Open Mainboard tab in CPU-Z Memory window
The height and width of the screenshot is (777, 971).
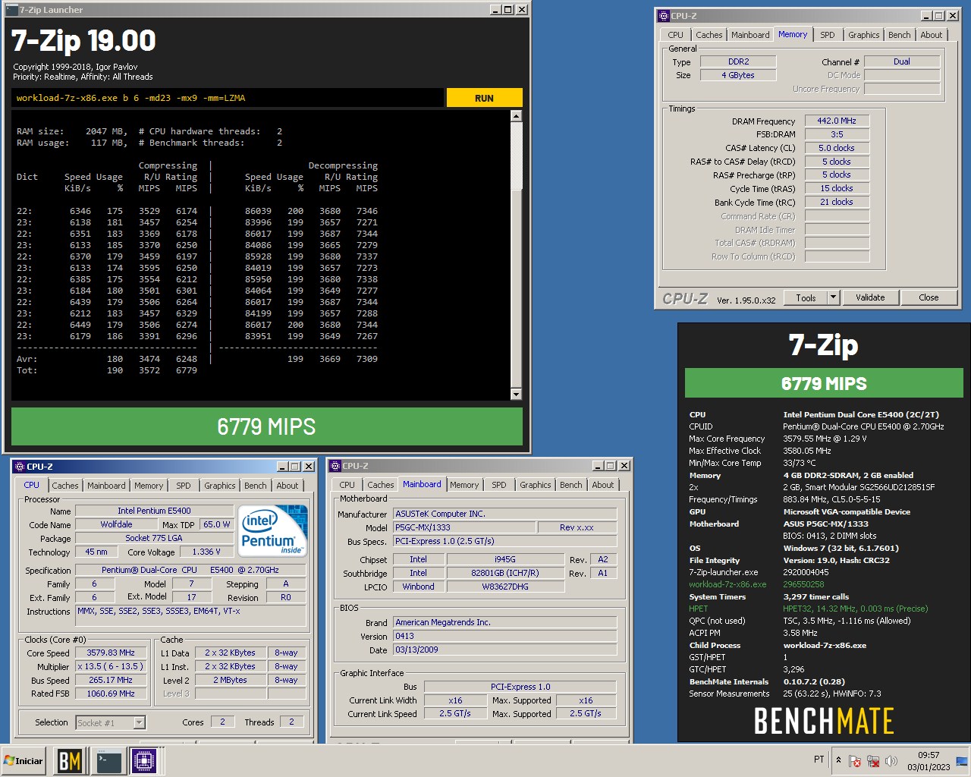(750, 35)
